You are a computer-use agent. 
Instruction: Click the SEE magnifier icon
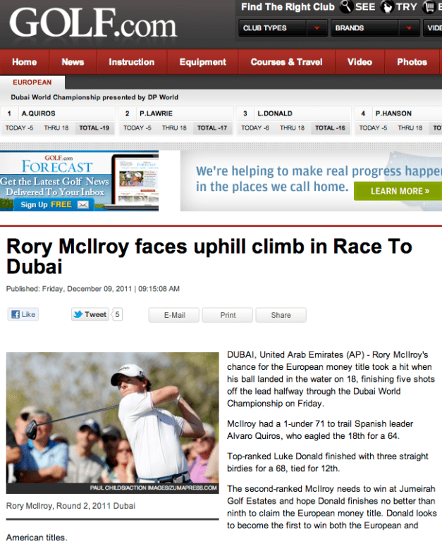click(346, 6)
